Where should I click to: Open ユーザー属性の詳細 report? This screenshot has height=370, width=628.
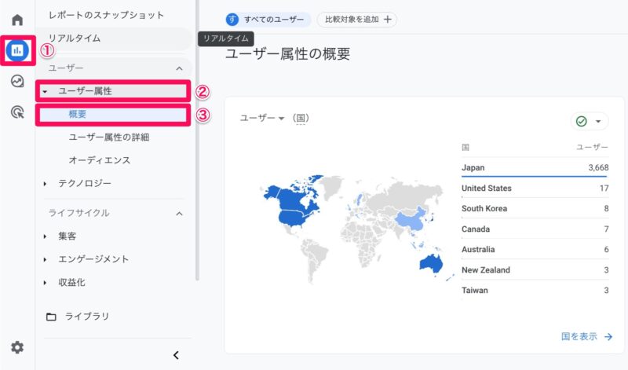pyautogui.click(x=109, y=137)
